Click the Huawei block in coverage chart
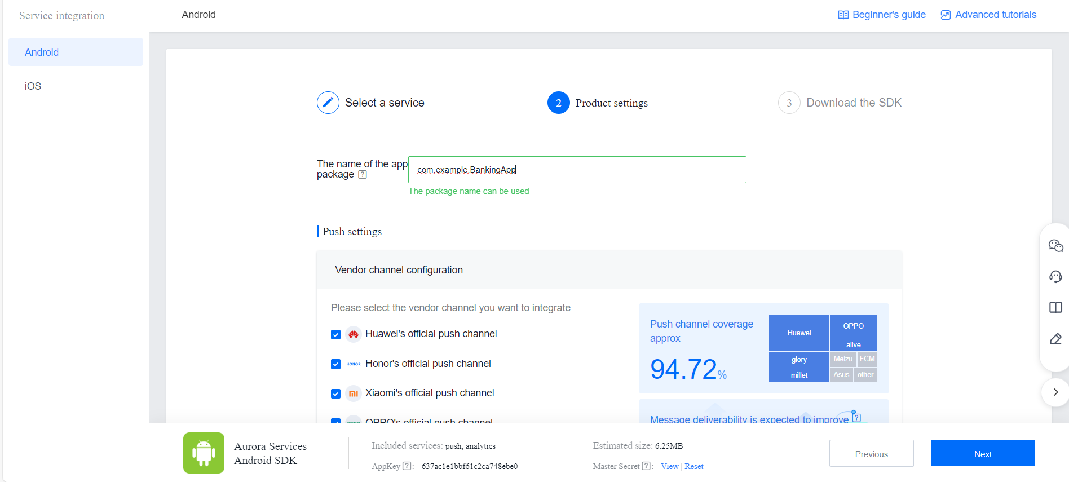Viewport: 1069px width, 482px height. 799,333
